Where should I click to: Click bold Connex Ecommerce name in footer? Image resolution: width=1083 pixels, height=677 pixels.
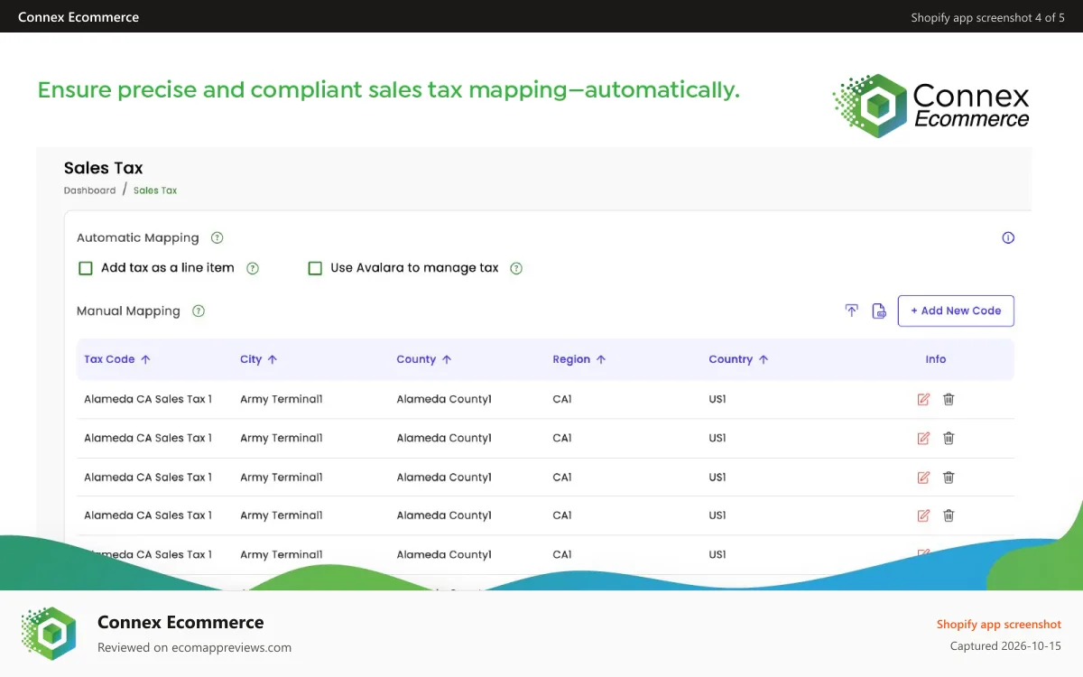(x=180, y=622)
